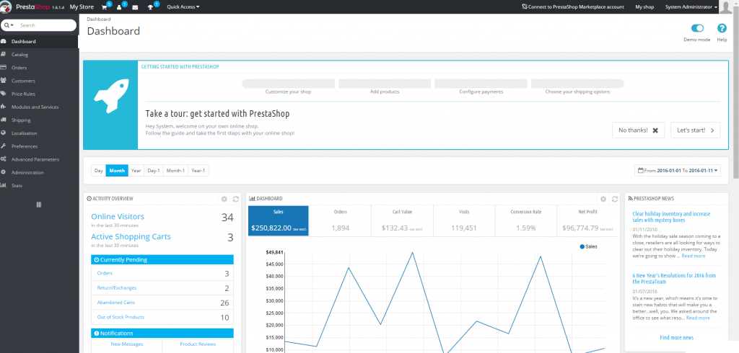Open the My shop link

point(644,7)
